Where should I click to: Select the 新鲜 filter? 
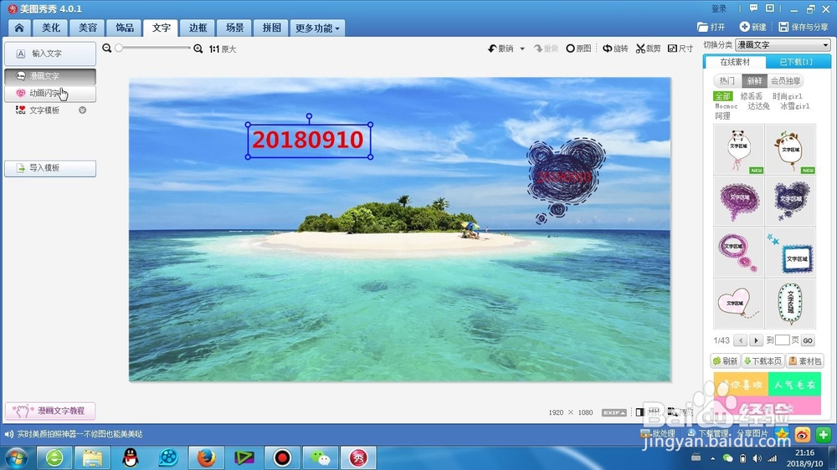pos(754,80)
